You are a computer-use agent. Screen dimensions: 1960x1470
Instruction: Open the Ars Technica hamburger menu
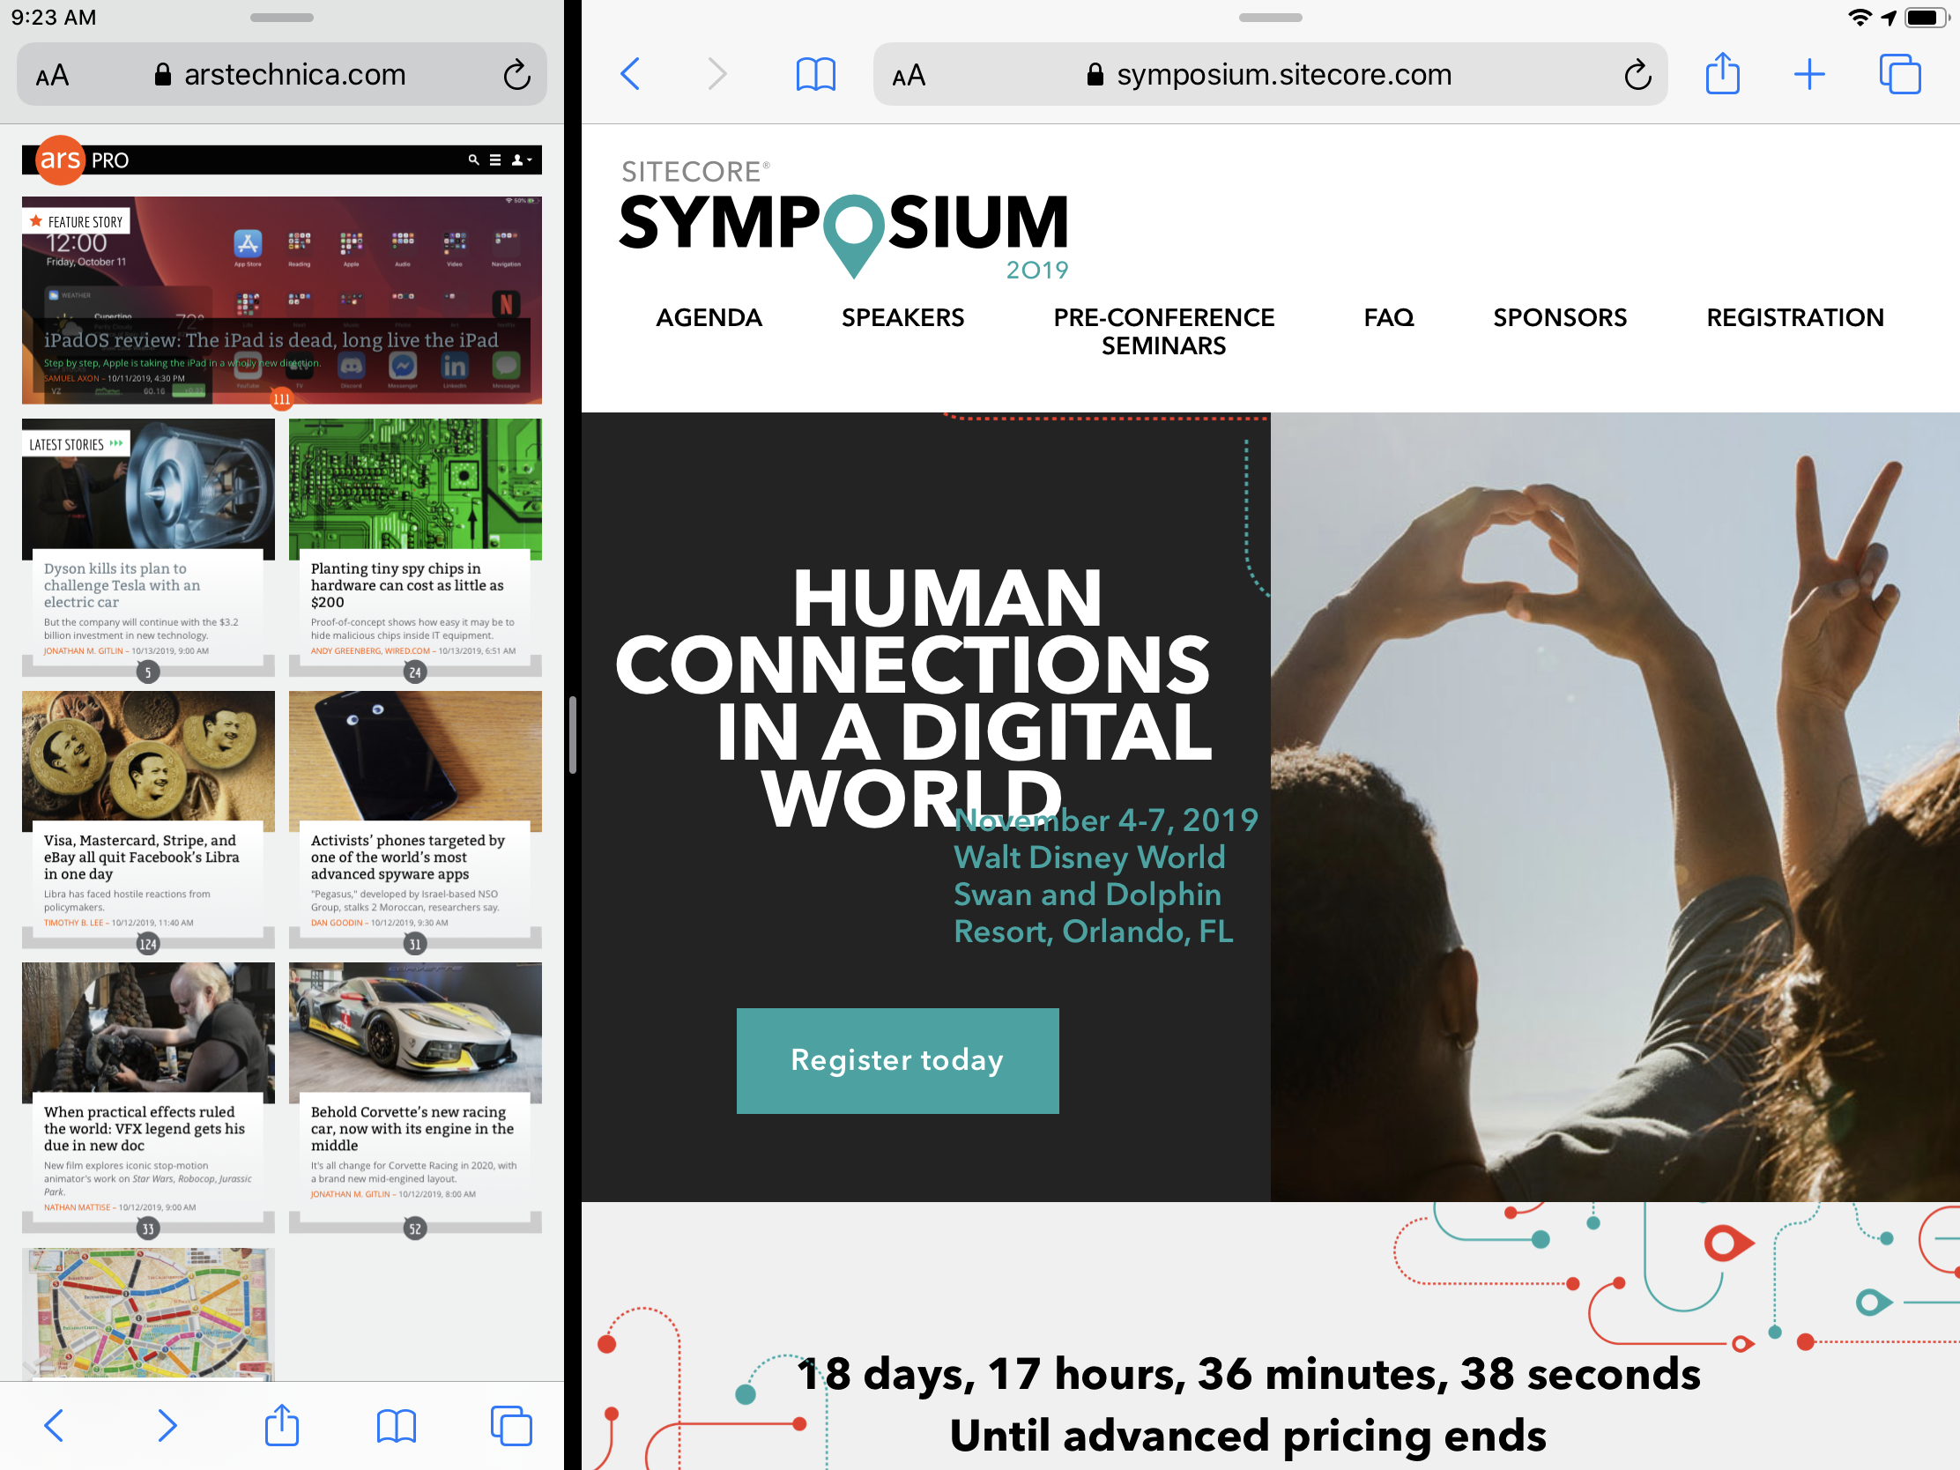click(x=495, y=160)
